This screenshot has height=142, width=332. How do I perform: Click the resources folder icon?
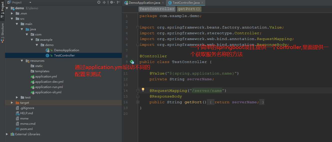(27, 60)
